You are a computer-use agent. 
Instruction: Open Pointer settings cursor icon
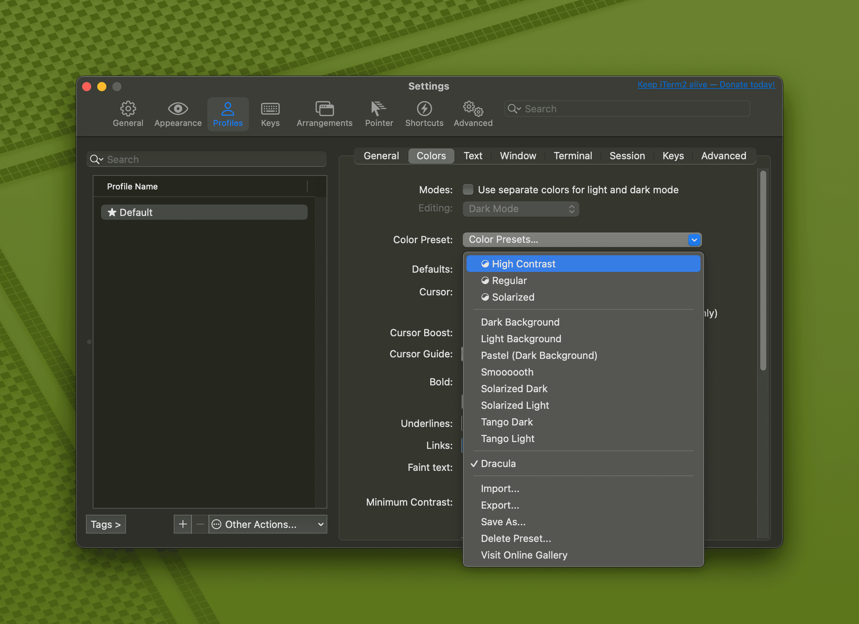378,109
